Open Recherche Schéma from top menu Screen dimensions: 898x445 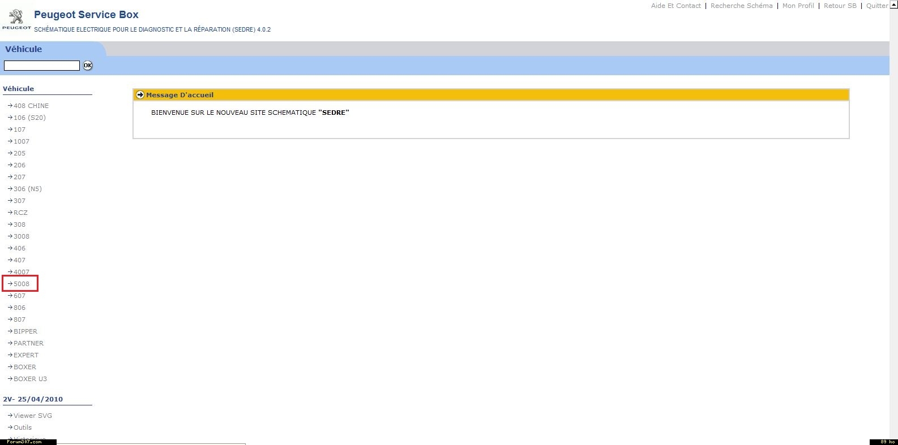coord(741,6)
